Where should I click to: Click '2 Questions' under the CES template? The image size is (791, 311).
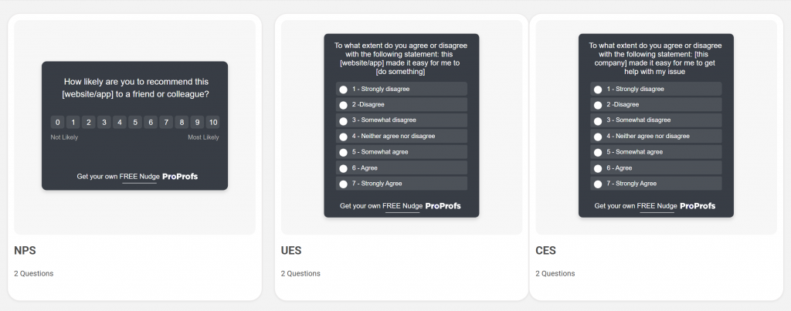tap(555, 273)
